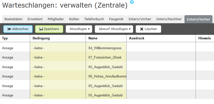Switch to the Basisdaten tab
The height and width of the screenshot is (104, 214).
coord(13,19)
